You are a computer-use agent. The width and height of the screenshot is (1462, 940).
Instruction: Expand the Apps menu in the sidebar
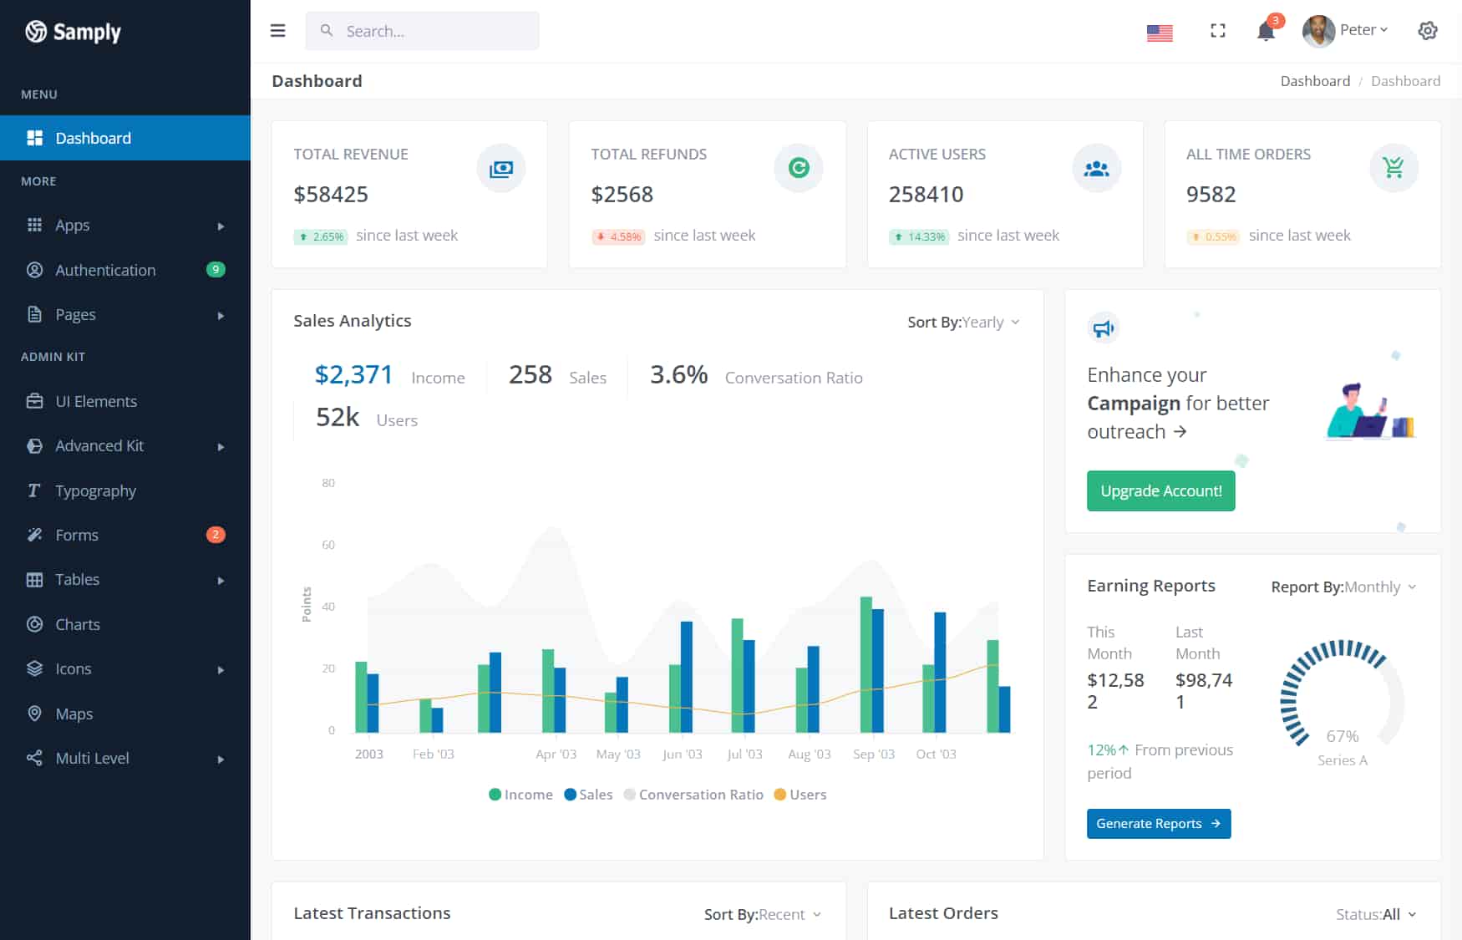[72, 226]
